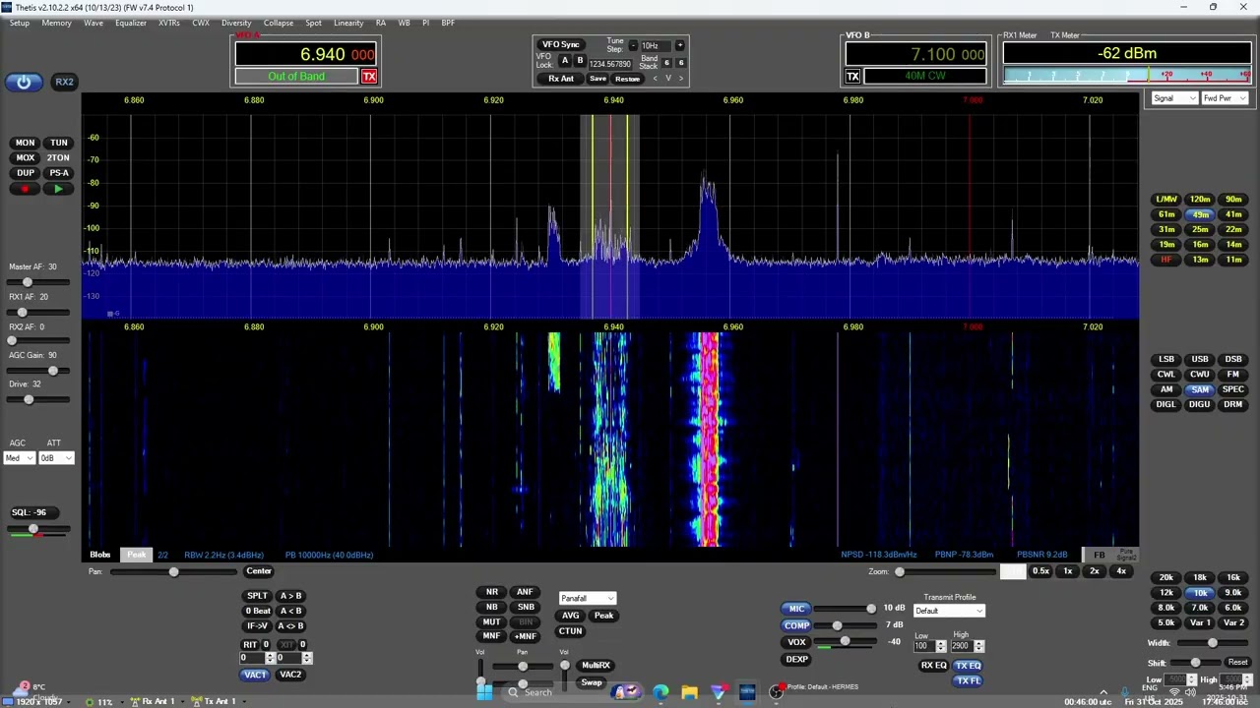Click the 2x zoom button
This screenshot has height=708, width=1260.
pyautogui.click(x=1094, y=571)
